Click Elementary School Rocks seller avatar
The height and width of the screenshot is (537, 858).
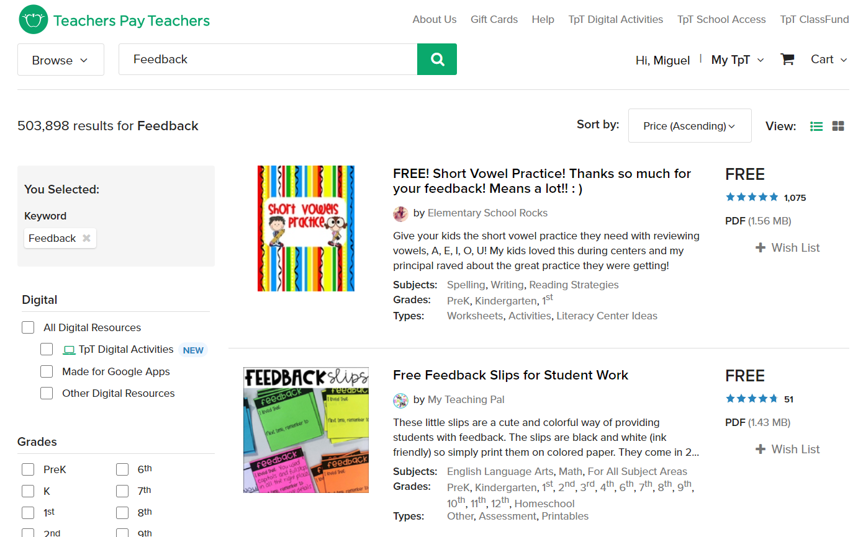400,213
